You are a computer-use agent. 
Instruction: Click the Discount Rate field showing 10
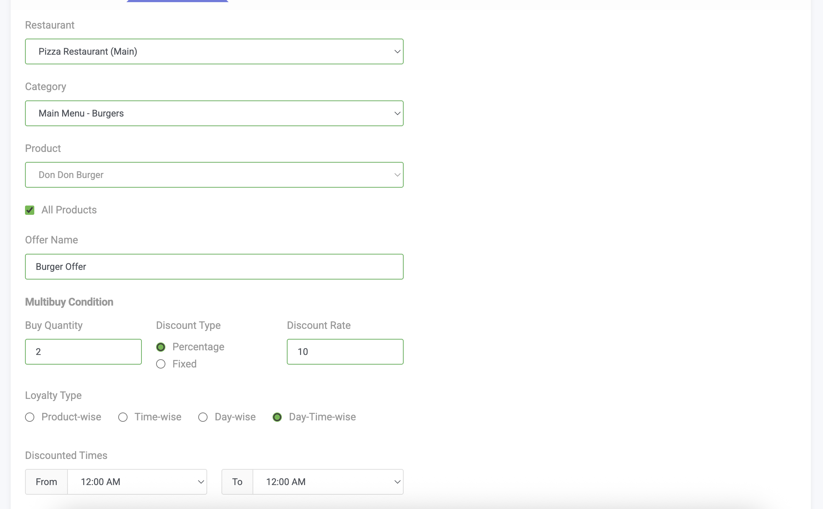point(344,351)
